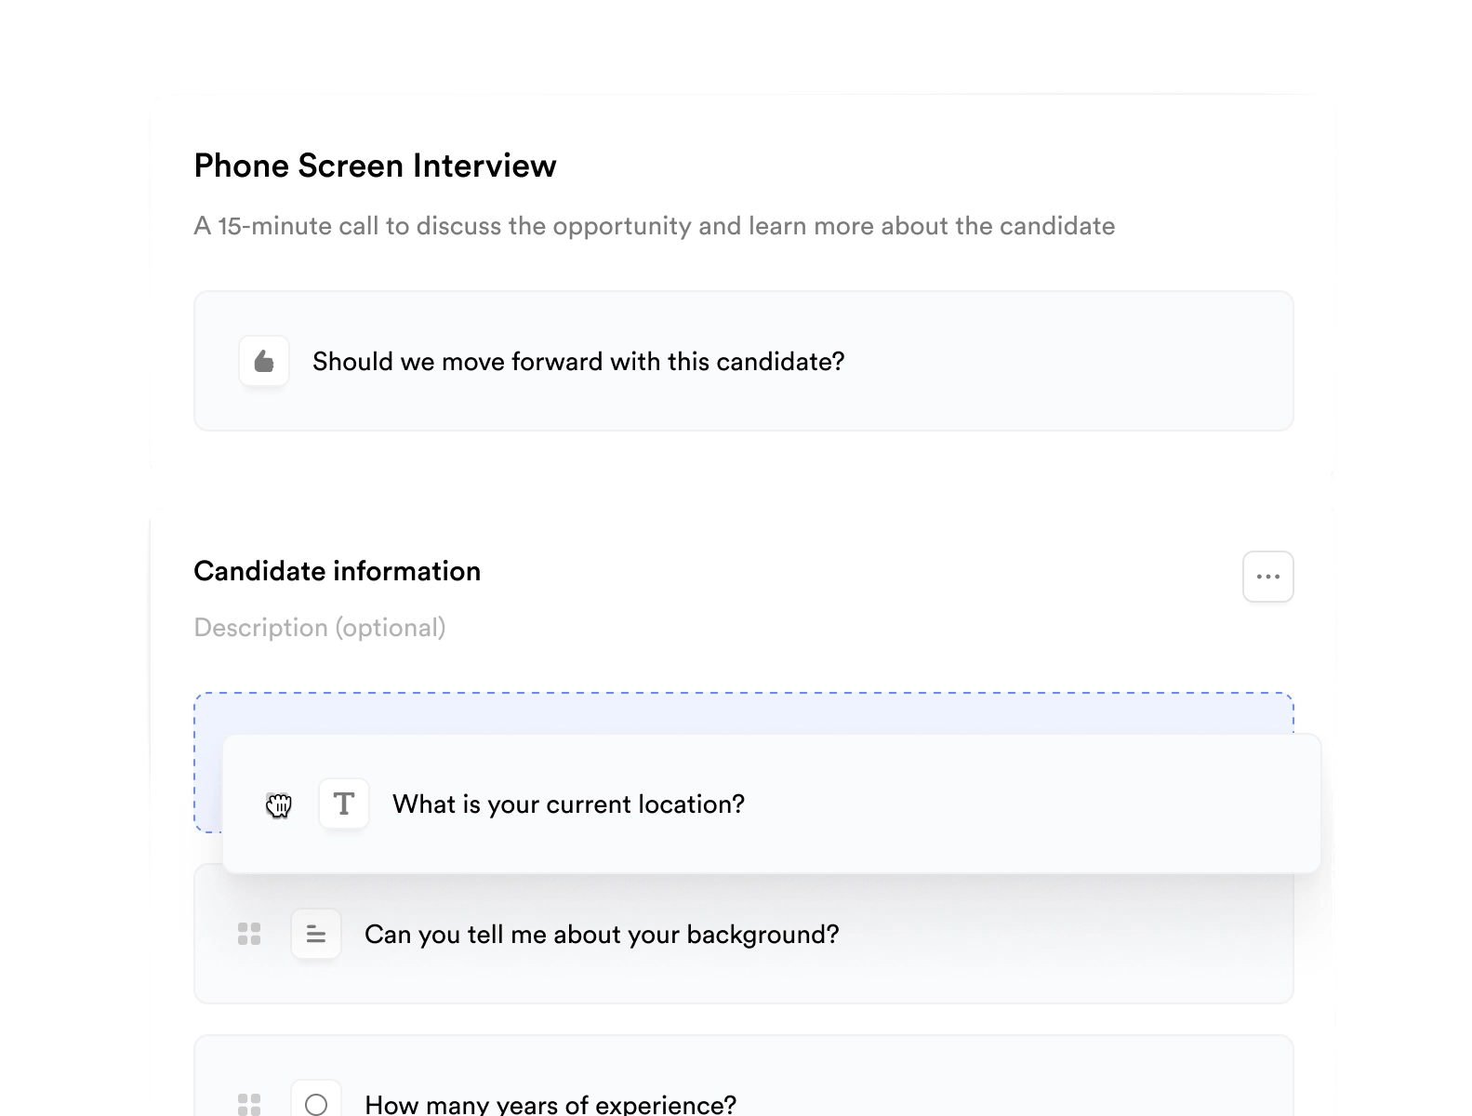Click the Candidate information section heading

click(x=337, y=571)
